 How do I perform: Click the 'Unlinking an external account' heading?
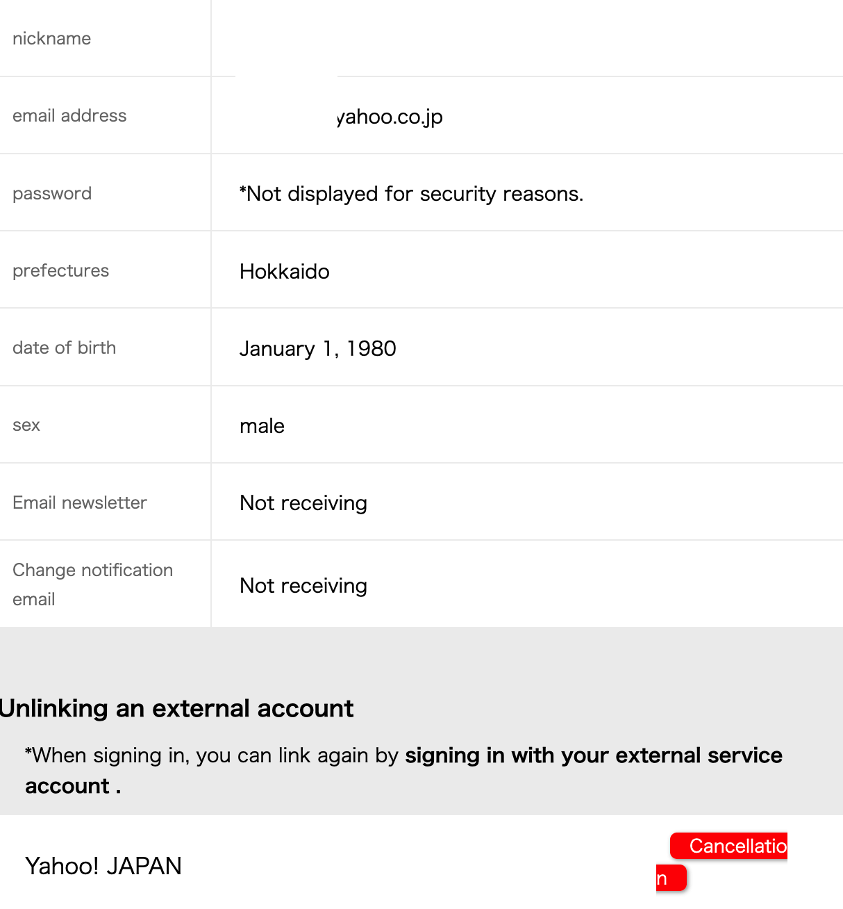pos(177,708)
